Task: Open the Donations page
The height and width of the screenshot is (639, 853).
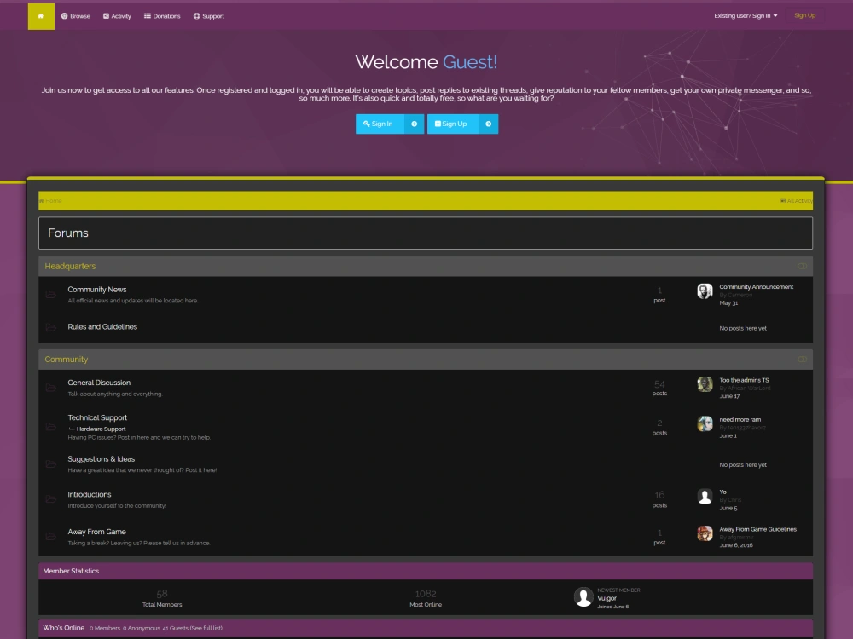Action: tap(162, 16)
